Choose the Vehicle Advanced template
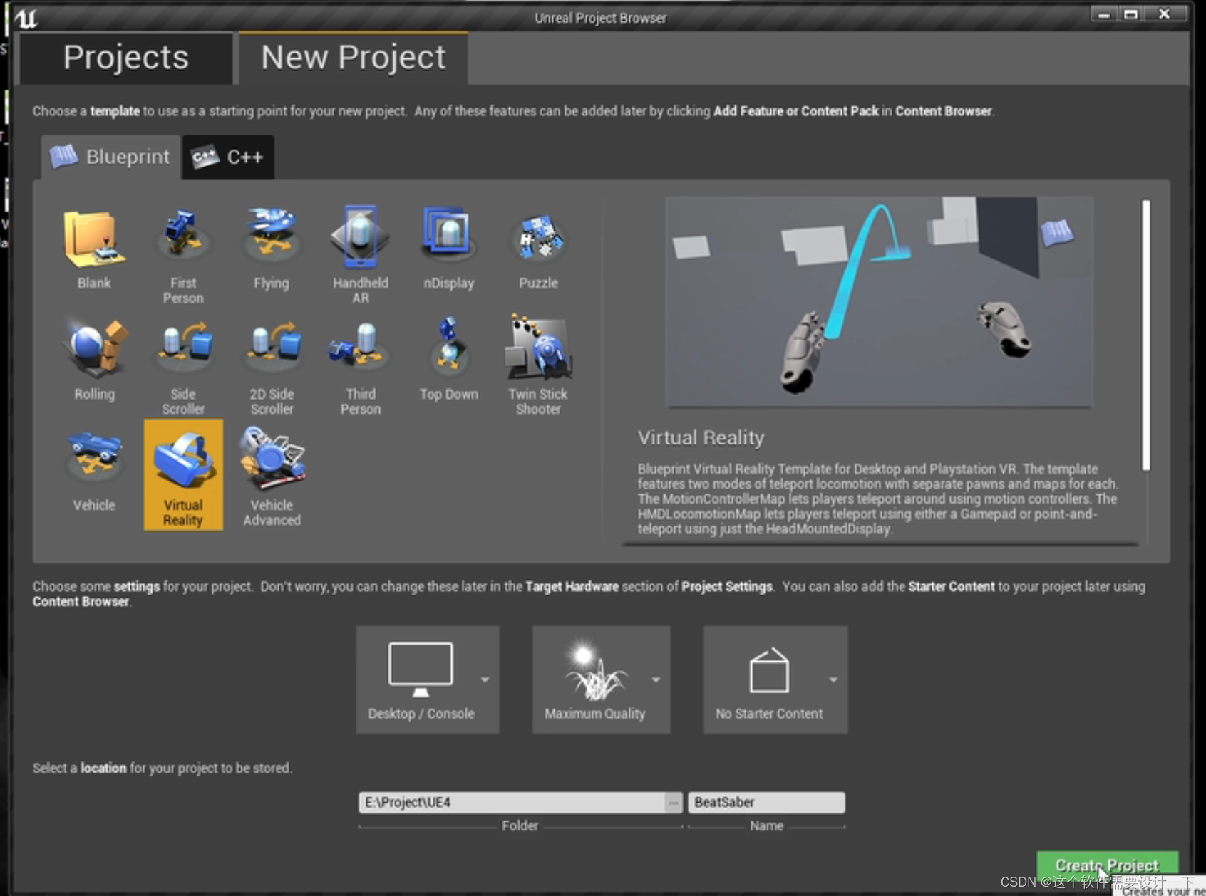 [x=272, y=474]
